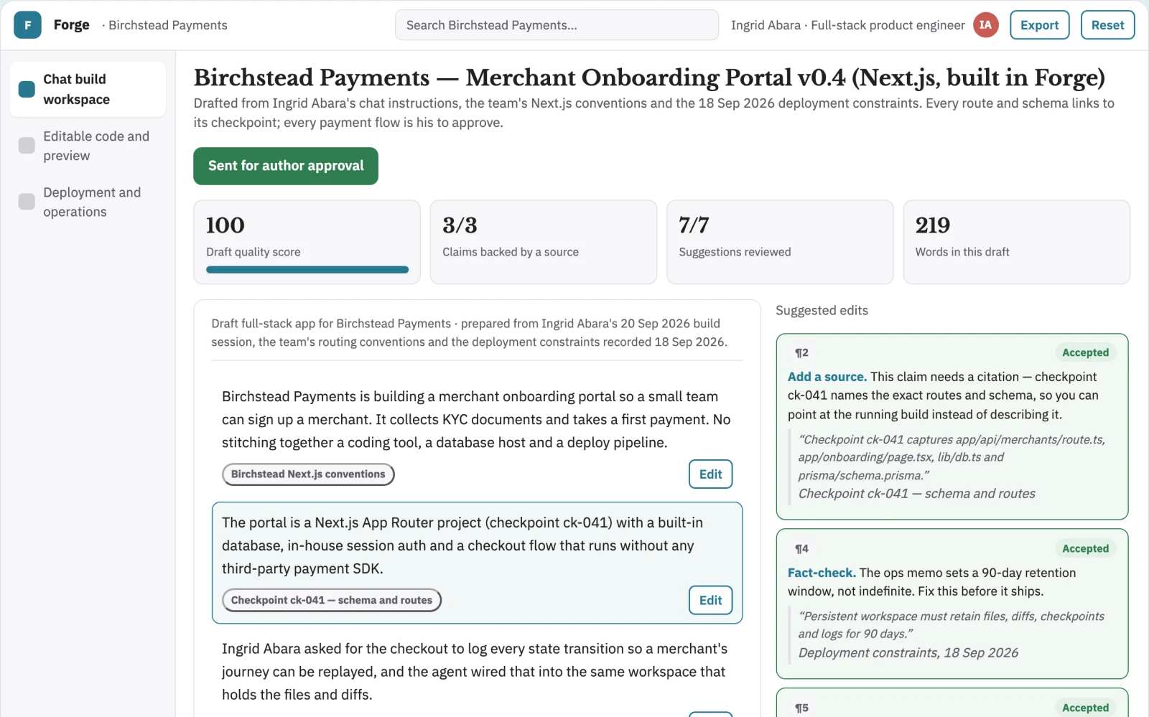
Task: Click the Accepted badge on ¶5 suggestion
Action: pyautogui.click(x=1085, y=708)
